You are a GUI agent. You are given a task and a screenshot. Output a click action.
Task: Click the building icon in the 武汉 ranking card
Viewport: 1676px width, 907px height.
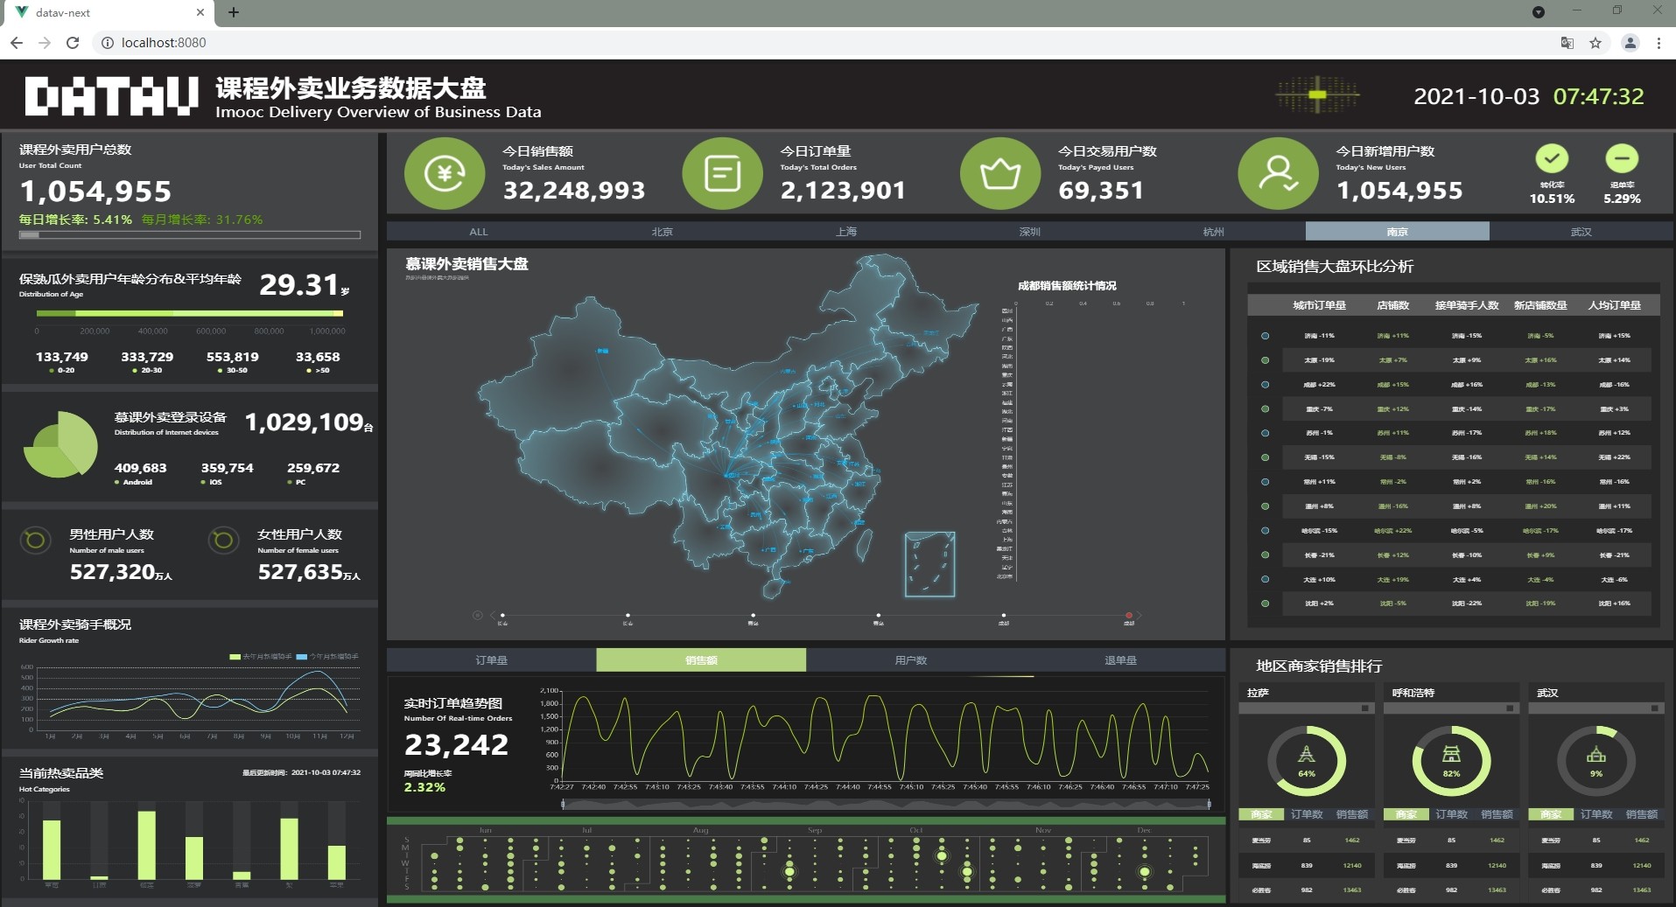pyautogui.click(x=1596, y=755)
